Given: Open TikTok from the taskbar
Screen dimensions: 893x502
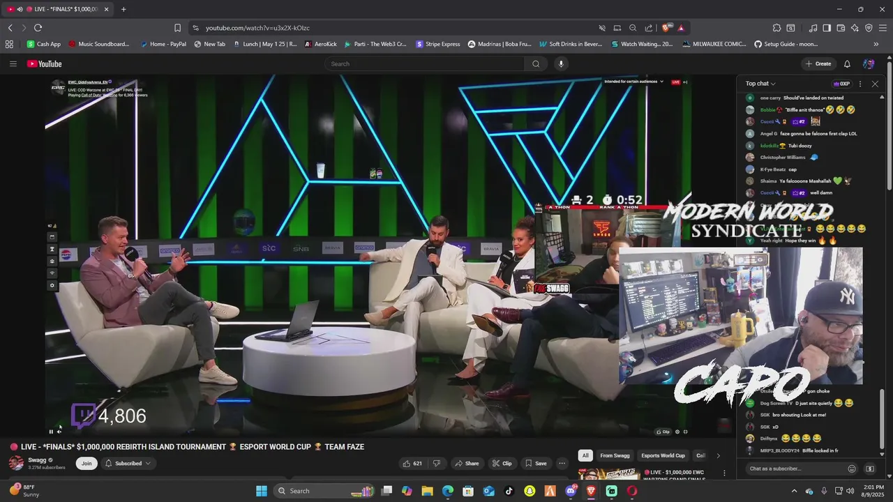Looking at the screenshot, I should coord(509,491).
